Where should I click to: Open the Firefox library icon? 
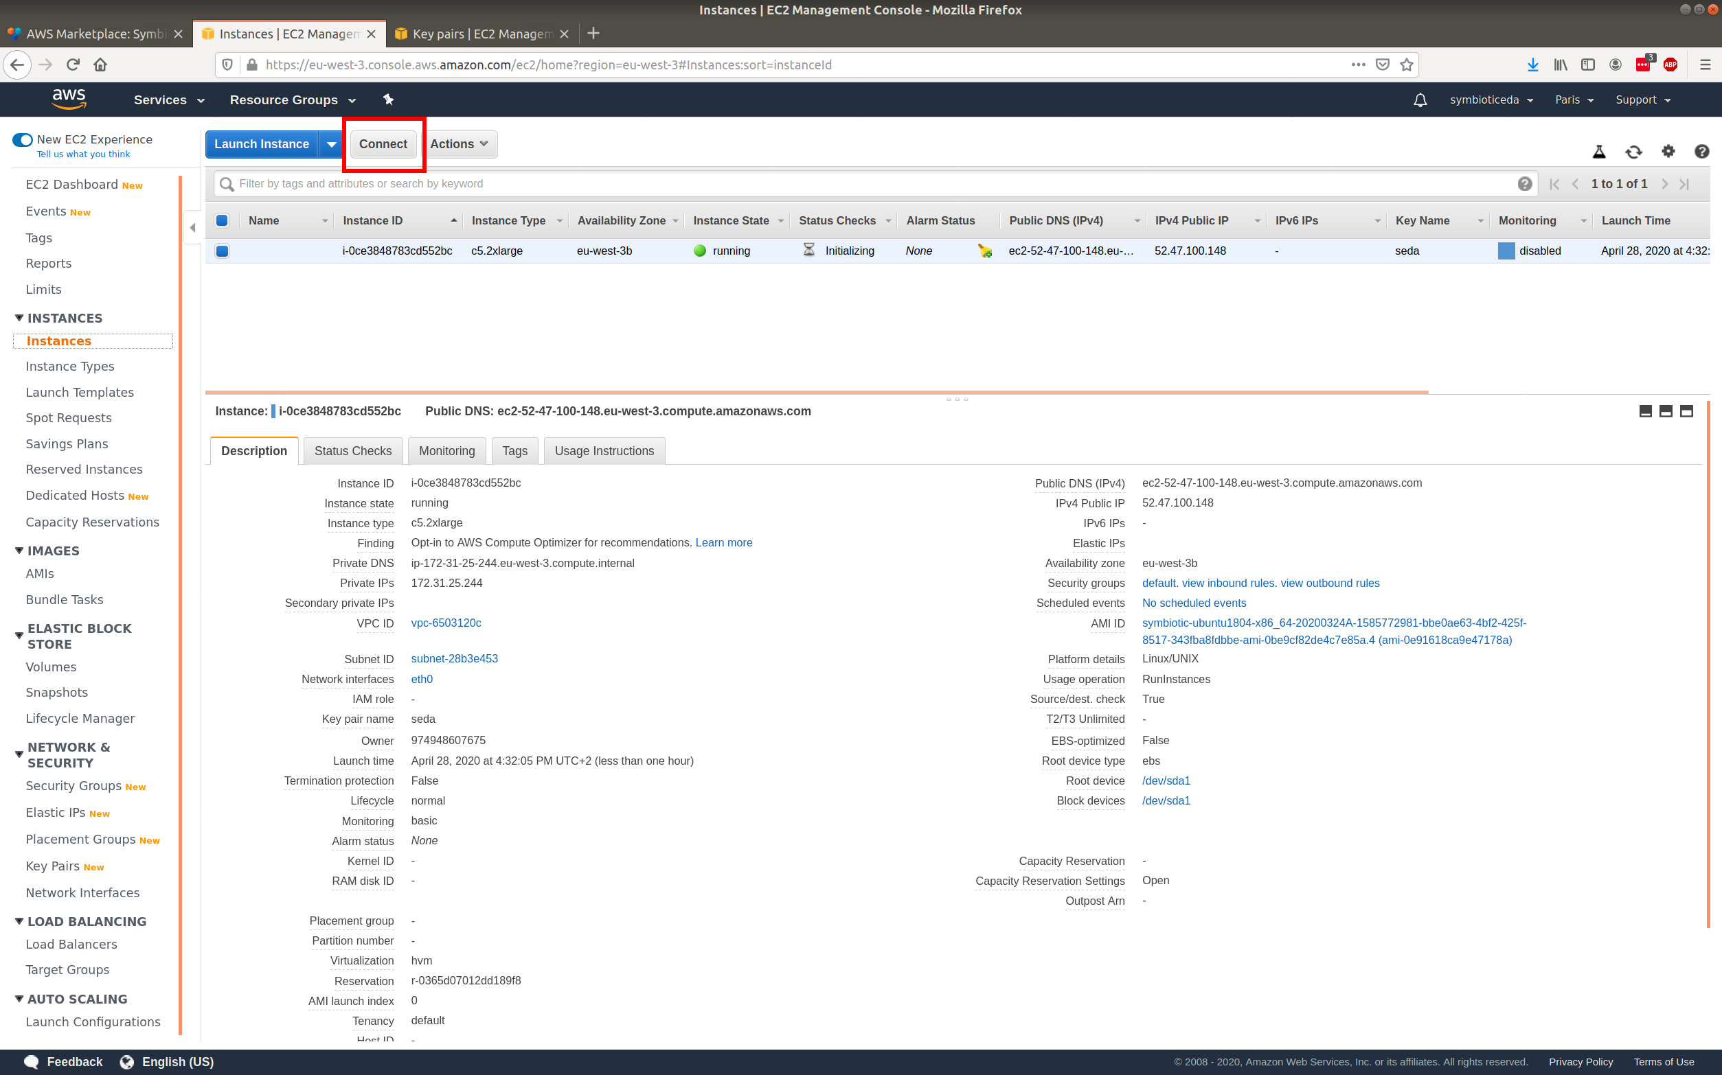1561,65
